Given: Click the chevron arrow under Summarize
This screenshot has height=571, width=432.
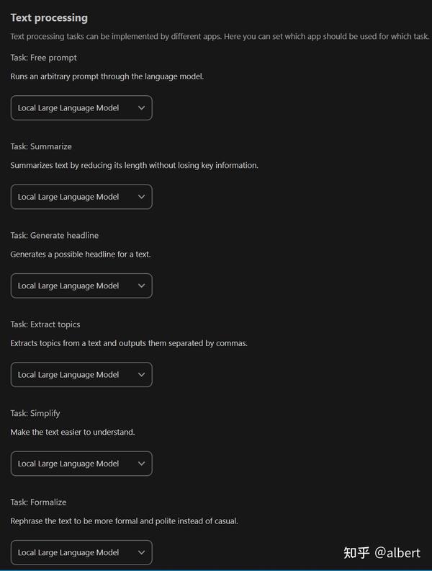Looking at the screenshot, I should click(141, 197).
